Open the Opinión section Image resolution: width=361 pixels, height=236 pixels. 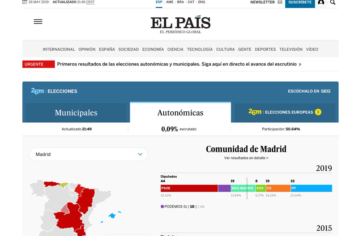tap(87, 49)
